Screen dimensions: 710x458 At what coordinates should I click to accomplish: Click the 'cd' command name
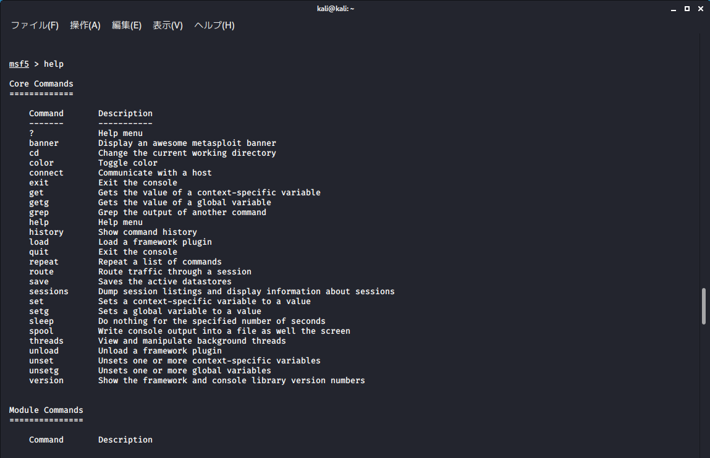34,153
